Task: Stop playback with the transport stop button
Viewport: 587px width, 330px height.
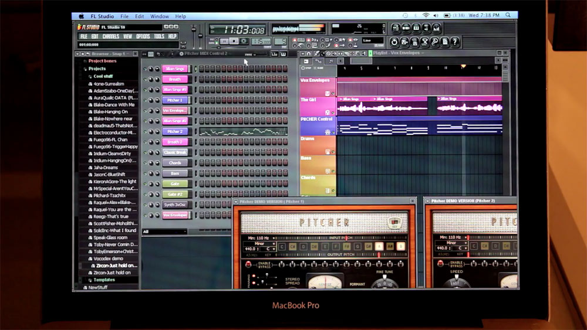Action: pos(234,41)
